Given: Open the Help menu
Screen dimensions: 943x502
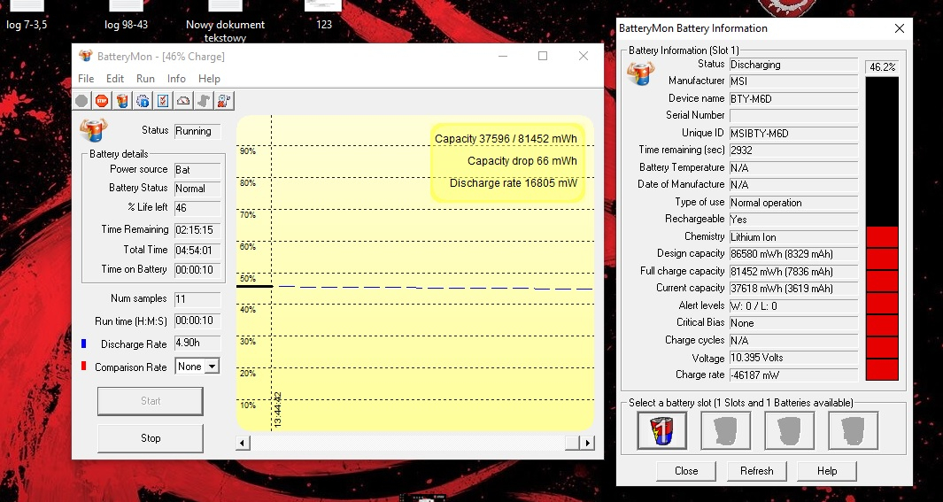Looking at the screenshot, I should tap(209, 79).
